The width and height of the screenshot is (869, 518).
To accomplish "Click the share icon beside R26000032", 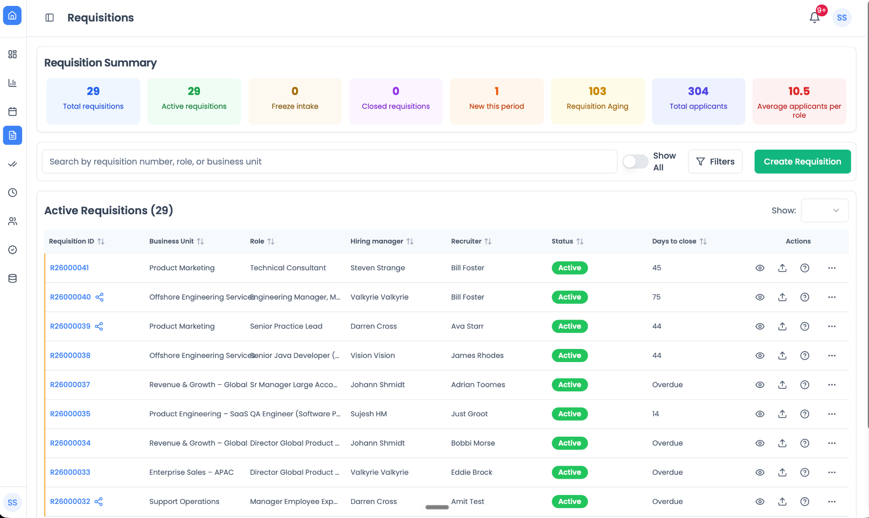I will pos(99,501).
